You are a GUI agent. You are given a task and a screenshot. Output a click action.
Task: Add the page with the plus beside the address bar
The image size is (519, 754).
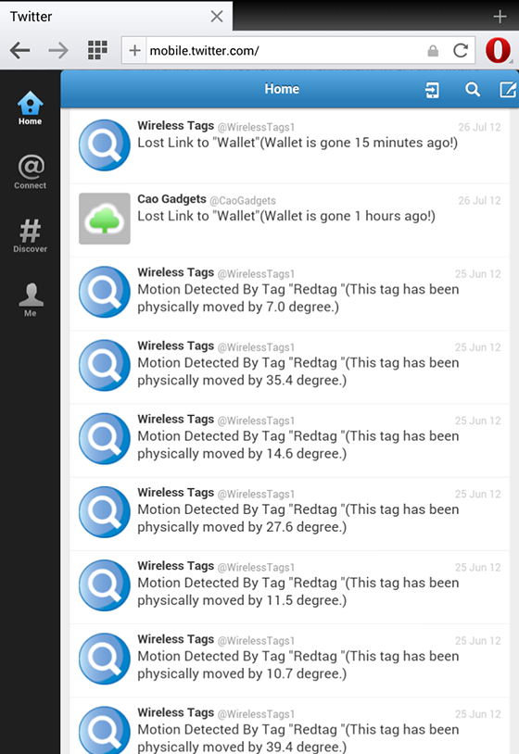click(134, 50)
